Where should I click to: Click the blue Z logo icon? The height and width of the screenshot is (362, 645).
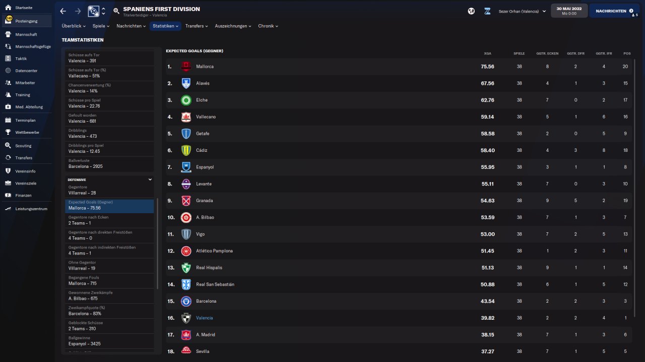487,11
